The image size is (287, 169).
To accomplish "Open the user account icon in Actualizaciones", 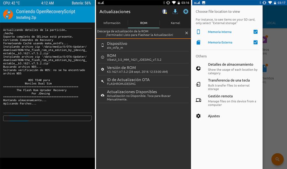I will (165, 12).
